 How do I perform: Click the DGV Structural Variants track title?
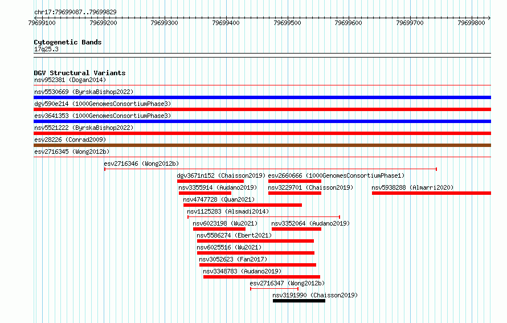point(80,73)
